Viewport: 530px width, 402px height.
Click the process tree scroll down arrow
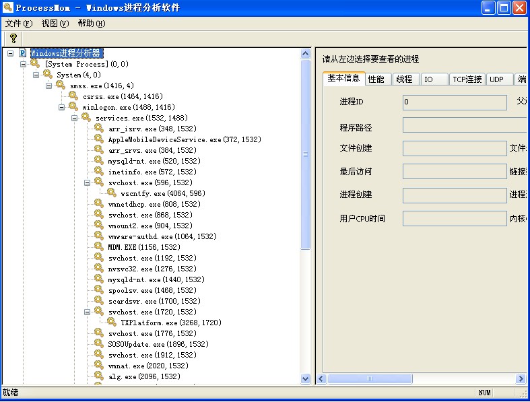click(x=306, y=379)
